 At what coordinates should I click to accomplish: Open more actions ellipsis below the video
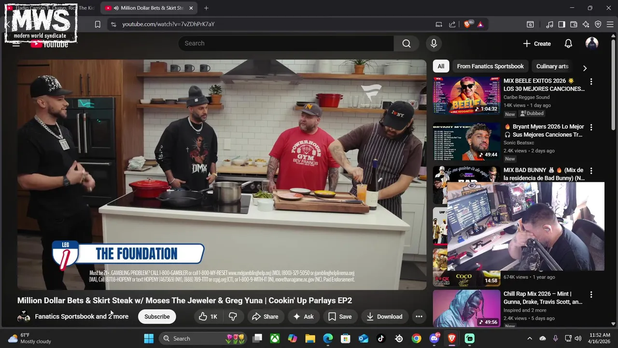(x=419, y=317)
